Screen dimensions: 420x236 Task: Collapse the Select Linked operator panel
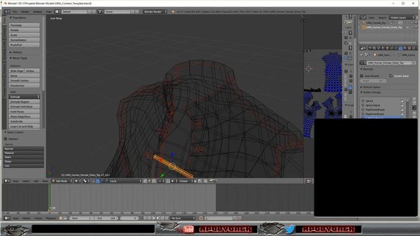tap(14, 132)
